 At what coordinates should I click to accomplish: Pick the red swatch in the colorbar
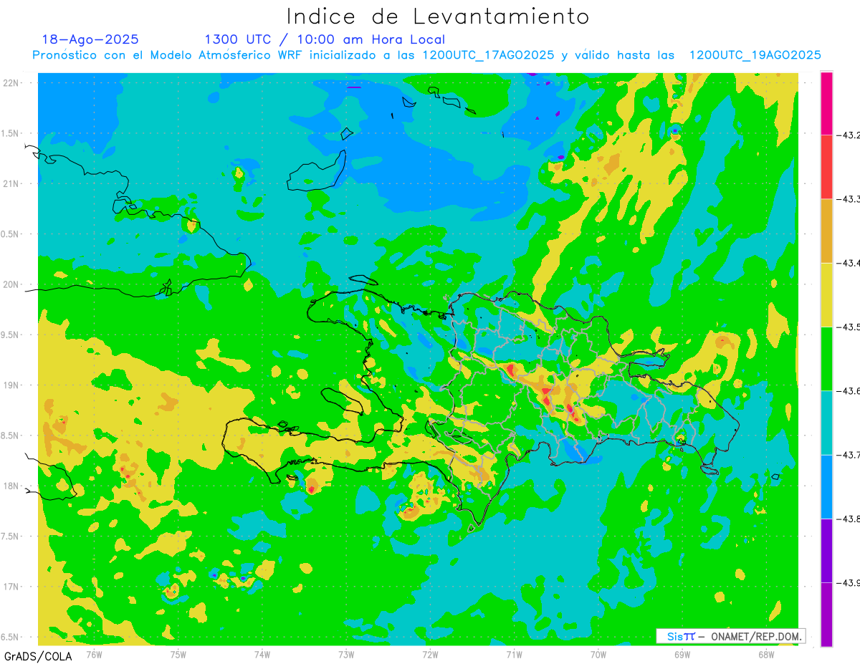click(x=826, y=167)
